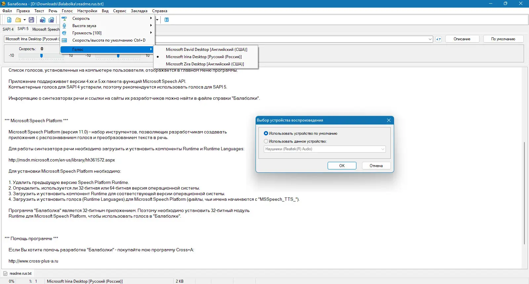Click the pitch slider thumb
Screen dimensions: 529x284
pos(118,56)
